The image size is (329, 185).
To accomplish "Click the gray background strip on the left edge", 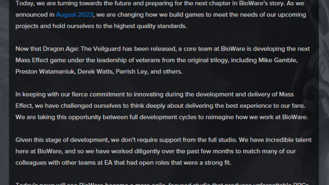I will pos(4,92).
